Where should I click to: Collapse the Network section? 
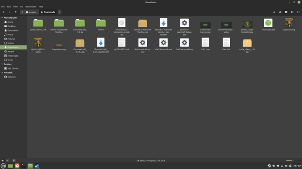[x=2, y=73]
